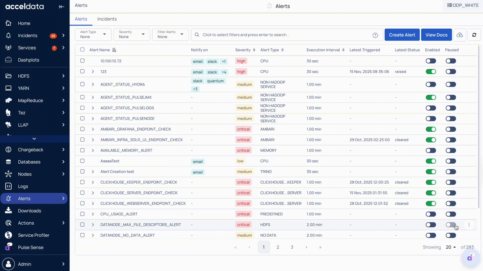Click the refresh alerts icon
The image size is (483, 271).
pyautogui.click(x=474, y=35)
